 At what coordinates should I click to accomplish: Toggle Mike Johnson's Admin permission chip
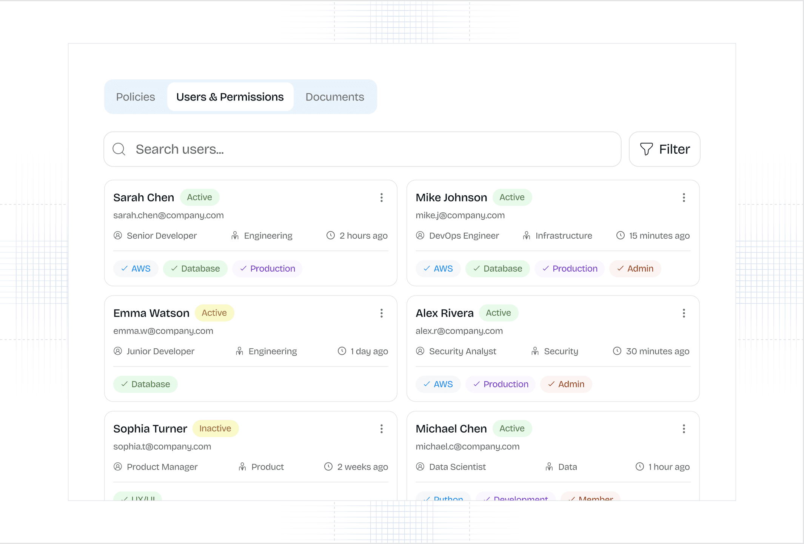(635, 269)
